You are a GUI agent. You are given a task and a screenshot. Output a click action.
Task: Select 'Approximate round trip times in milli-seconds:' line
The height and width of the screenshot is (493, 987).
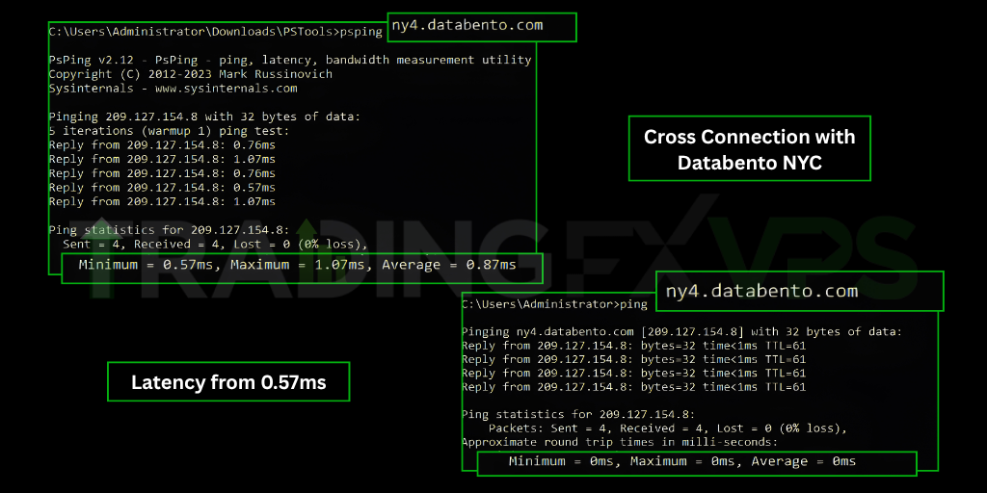click(x=620, y=443)
